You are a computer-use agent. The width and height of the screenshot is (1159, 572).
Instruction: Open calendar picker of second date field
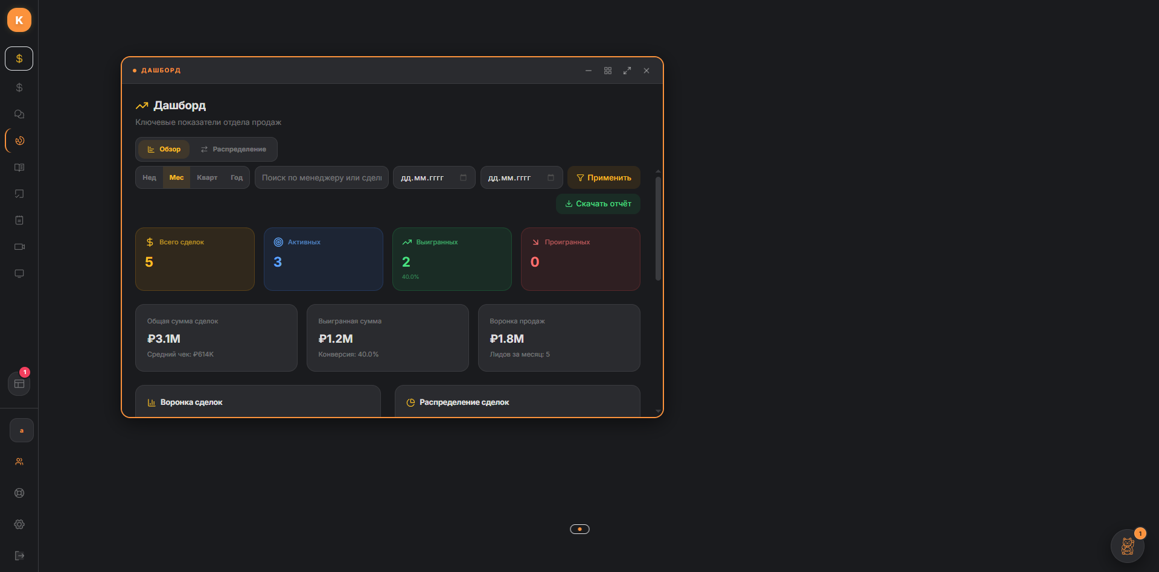pos(551,177)
